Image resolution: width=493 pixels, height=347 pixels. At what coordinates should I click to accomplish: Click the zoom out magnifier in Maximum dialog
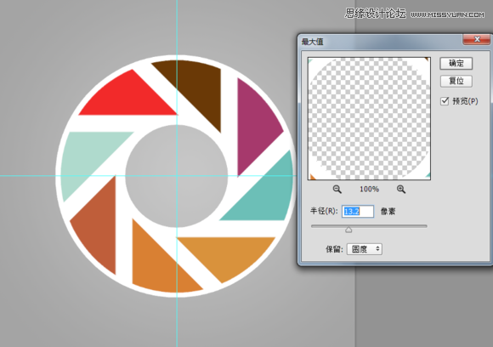click(x=337, y=189)
